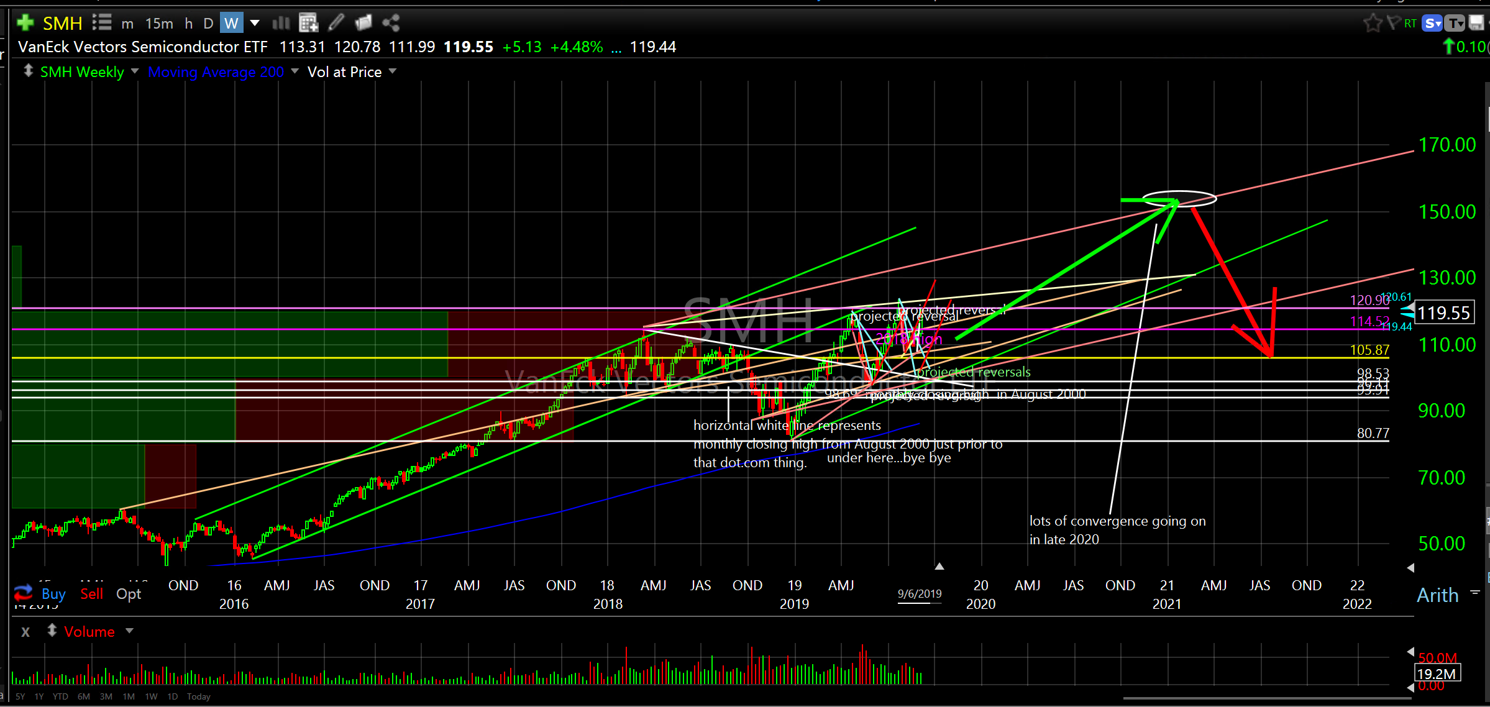The width and height of the screenshot is (1490, 707).
Task: Select the pencil drawing tools icon
Action: [336, 24]
